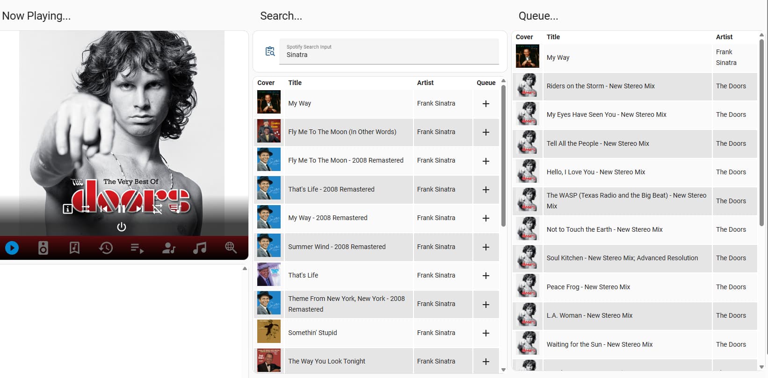Add My Way - 2008 Remastered to queue
The image size is (768, 378).
486,218
